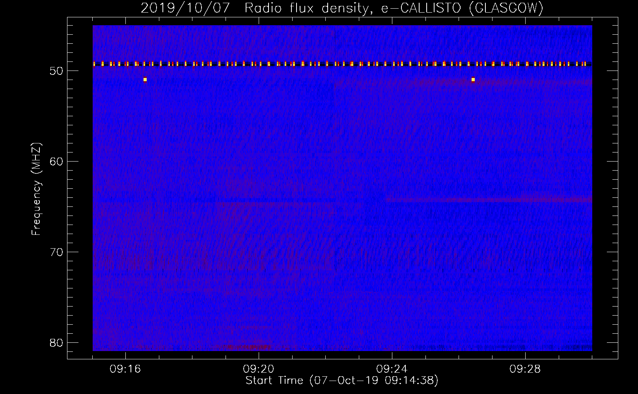Click the 50 frequency tick label
Viewport: 638px width, 394px height.
click(x=57, y=71)
